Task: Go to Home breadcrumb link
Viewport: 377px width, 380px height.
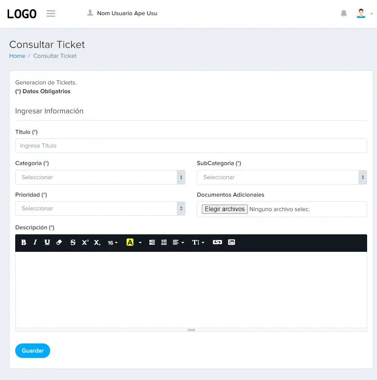Action: [x=17, y=56]
